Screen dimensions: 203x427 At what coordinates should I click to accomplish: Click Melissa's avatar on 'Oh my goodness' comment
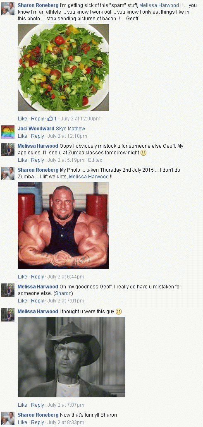(x=7, y=290)
